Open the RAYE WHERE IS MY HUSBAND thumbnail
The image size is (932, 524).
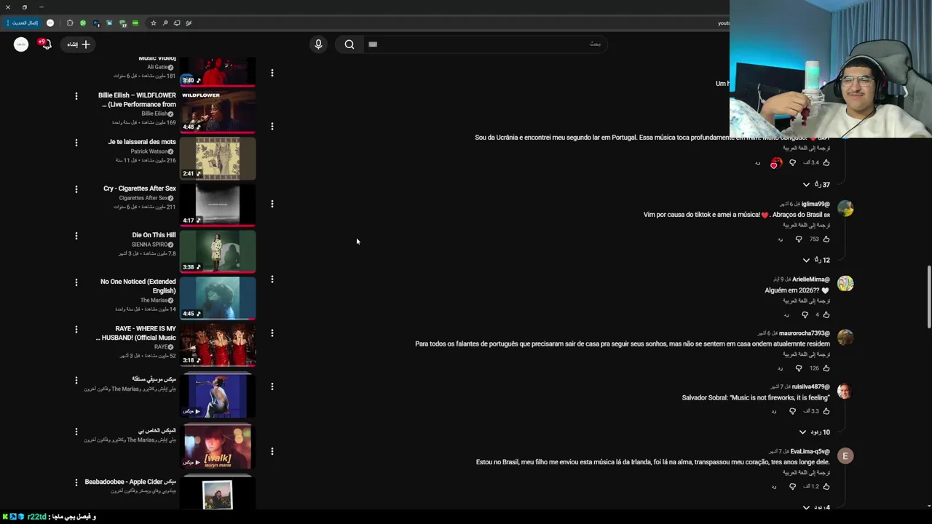(x=218, y=344)
